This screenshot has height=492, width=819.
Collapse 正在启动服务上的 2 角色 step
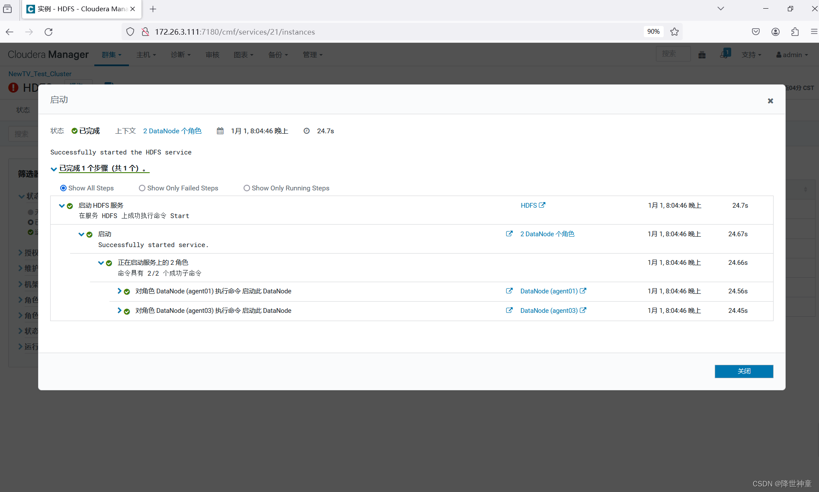[x=101, y=263]
